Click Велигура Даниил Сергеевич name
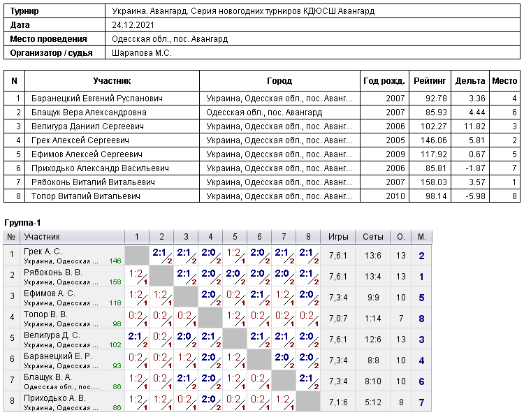524x415 pixels. (87, 126)
